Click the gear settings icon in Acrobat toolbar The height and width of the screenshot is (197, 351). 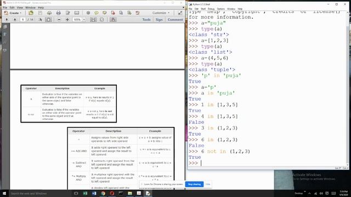(x=88, y=13)
